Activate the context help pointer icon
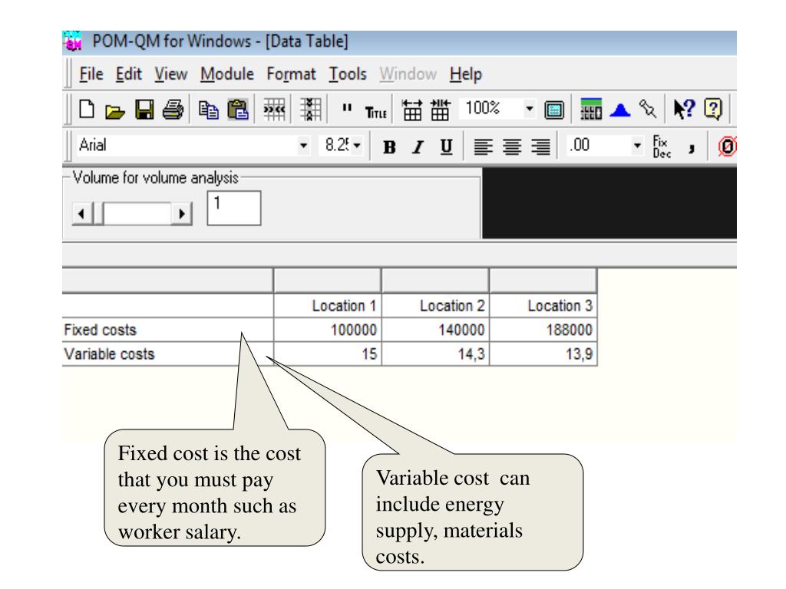The image size is (786, 589). 684,109
